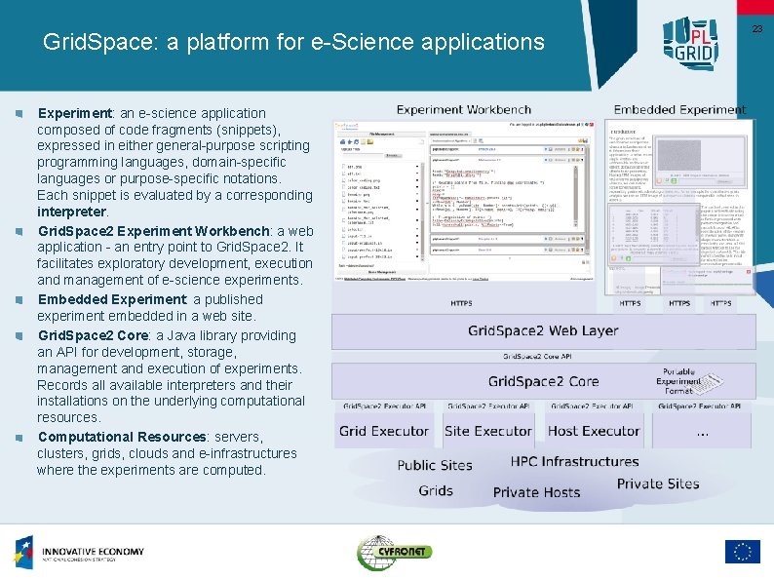Image resolution: width=774 pixels, height=580 pixels.
Task: Click the PL-Grid logo in the header
Action: tap(690, 44)
